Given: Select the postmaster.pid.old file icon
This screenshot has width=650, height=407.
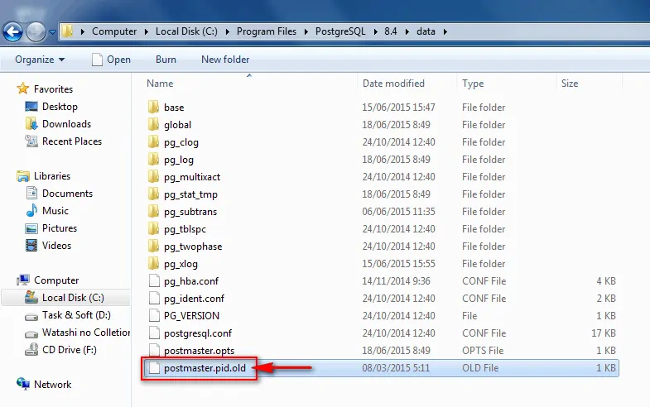Looking at the screenshot, I should point(154,367).
